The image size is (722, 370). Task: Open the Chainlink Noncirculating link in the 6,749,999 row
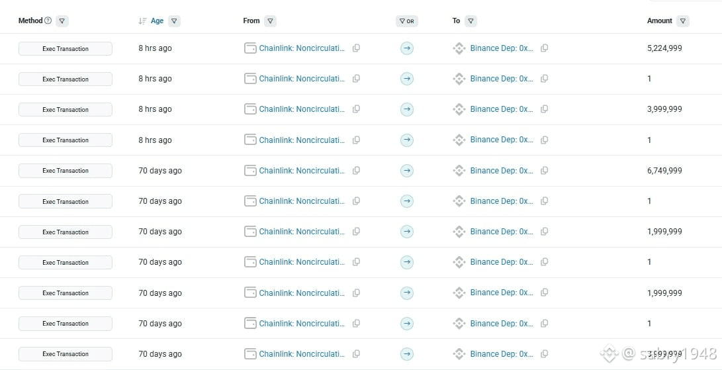coord(302,171)
